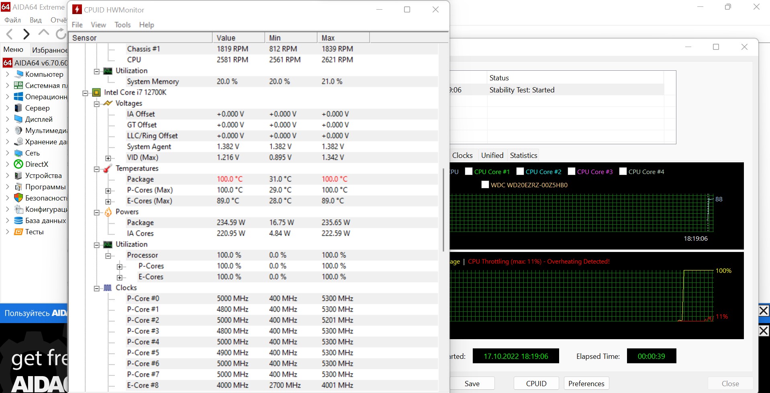
Task: Click the Операционная система Windows icon
Action: point(18,97)
